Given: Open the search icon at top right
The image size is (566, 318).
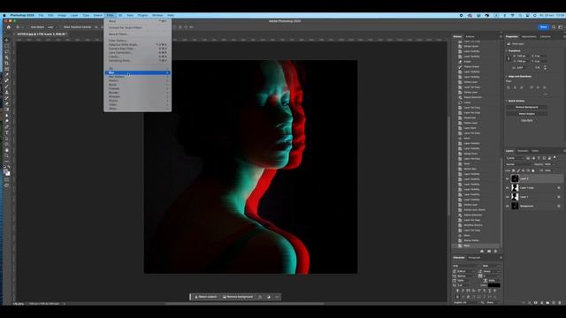Looking at the screenshot, I should click(x=554, y=27).
